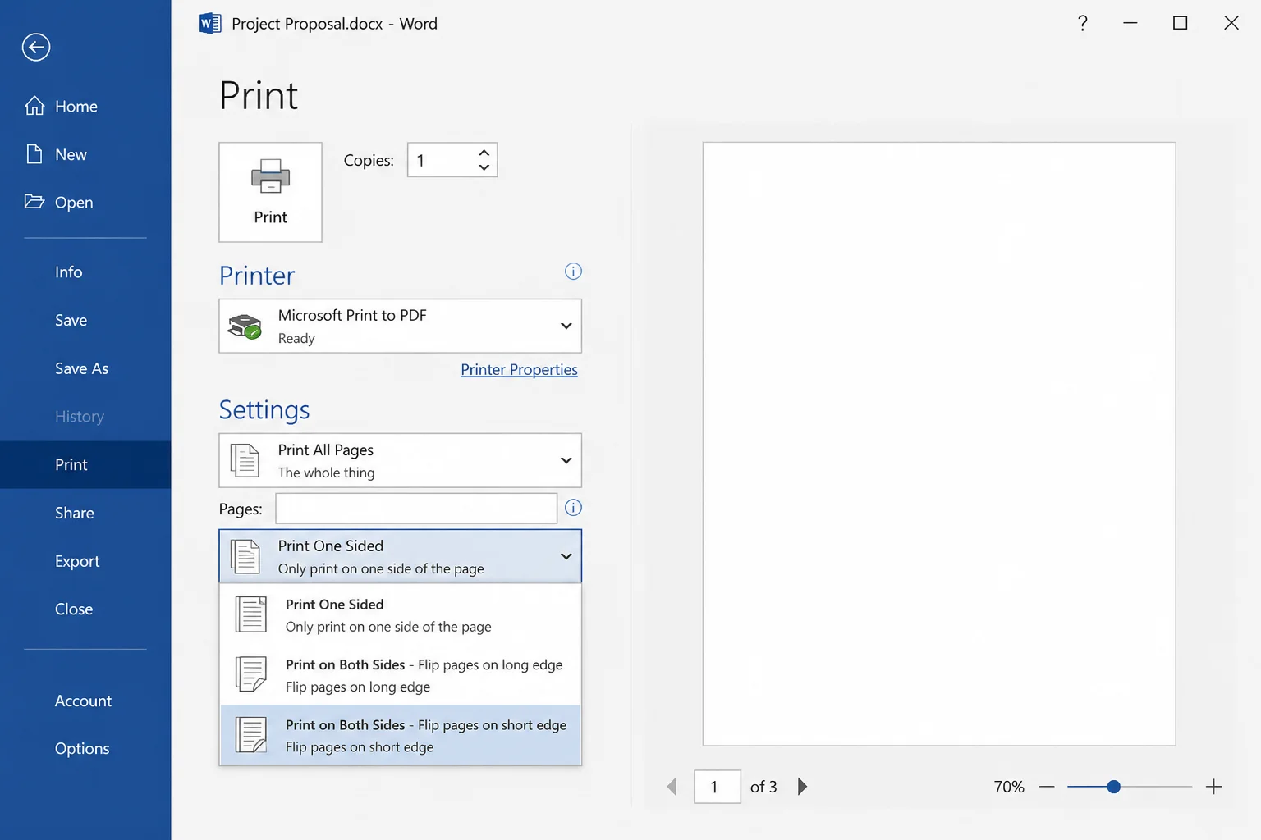Click the Open folder icon in sidebar

(34, 202)
